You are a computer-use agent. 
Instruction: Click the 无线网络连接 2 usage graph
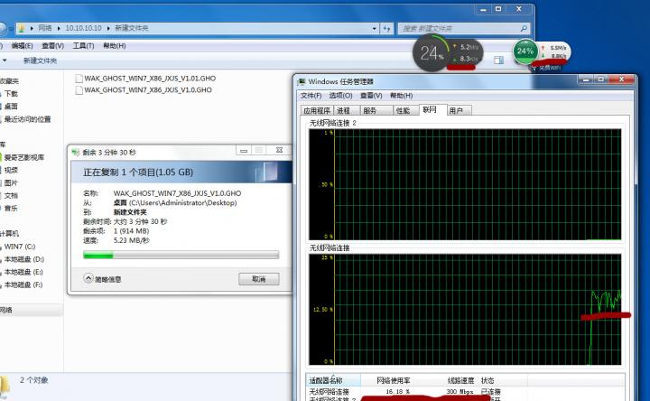click(x=465, y=184)
